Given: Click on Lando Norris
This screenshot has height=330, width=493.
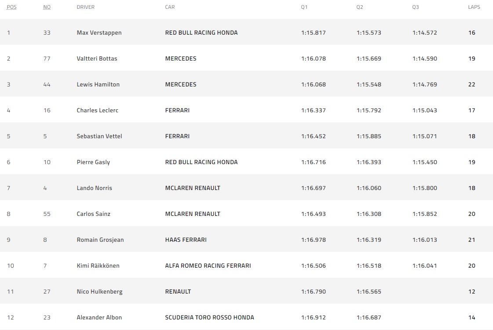Looking at the screenshot, I should click(x=94, y=188).
